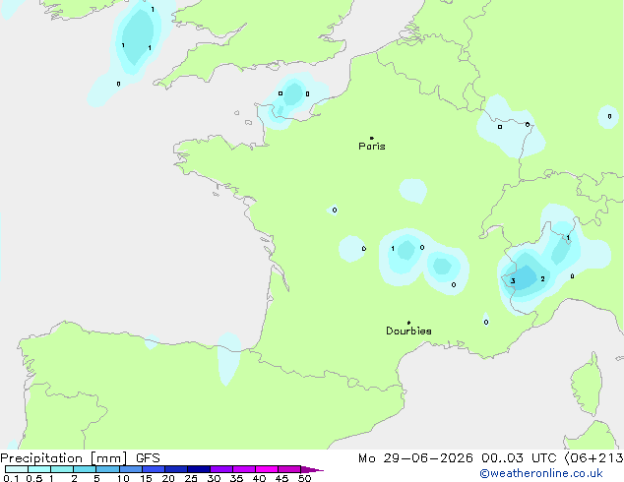Select legend swatch between 0.5 and 1
The height and width of the screenshot is (482, 624).
point(39,469)
